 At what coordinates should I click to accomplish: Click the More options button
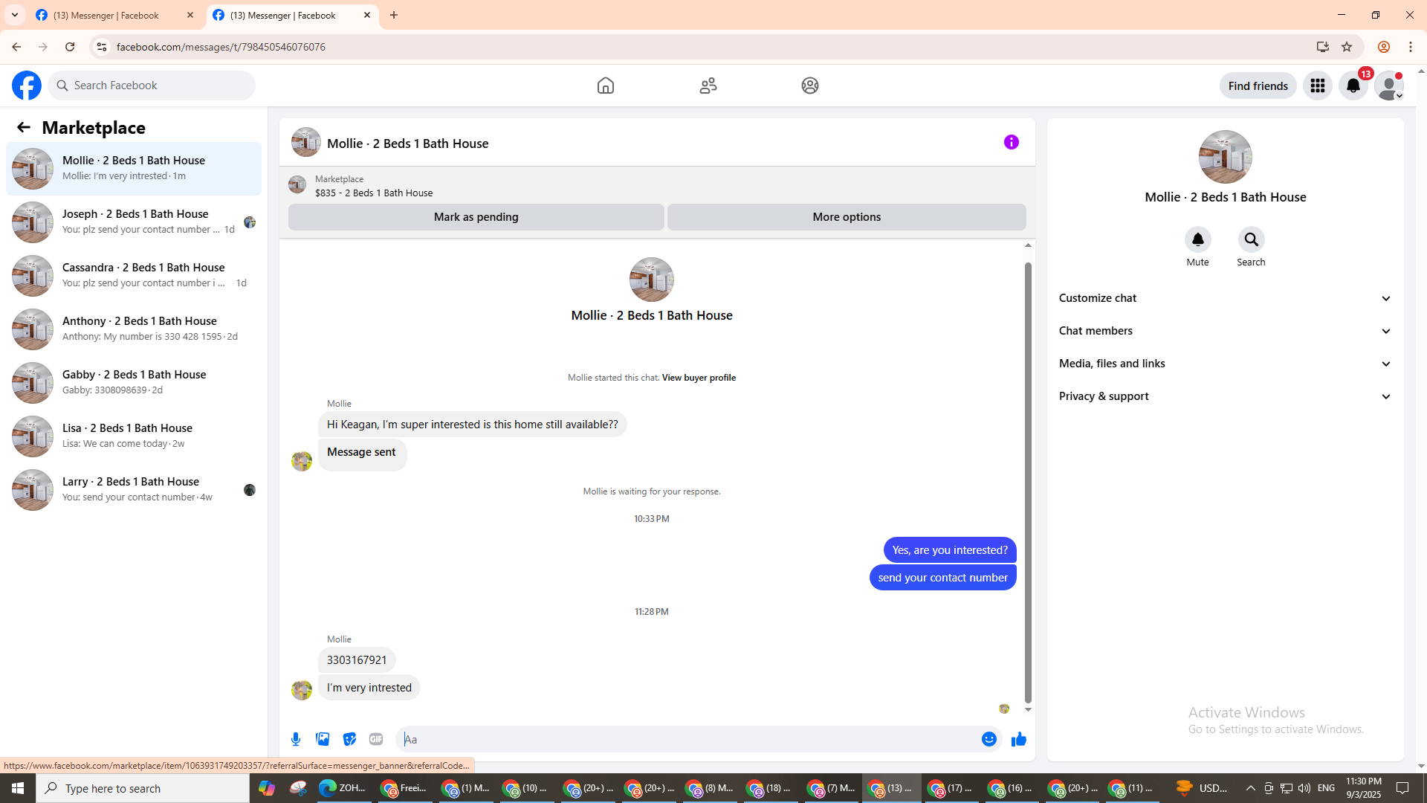pos(847,217)
